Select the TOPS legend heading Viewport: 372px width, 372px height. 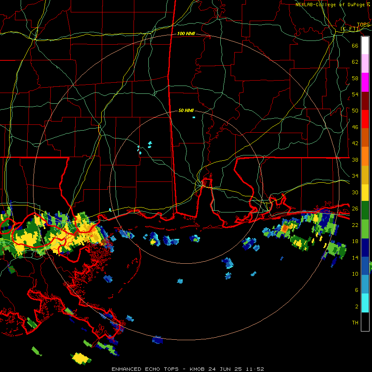click(x=363, y=25)
